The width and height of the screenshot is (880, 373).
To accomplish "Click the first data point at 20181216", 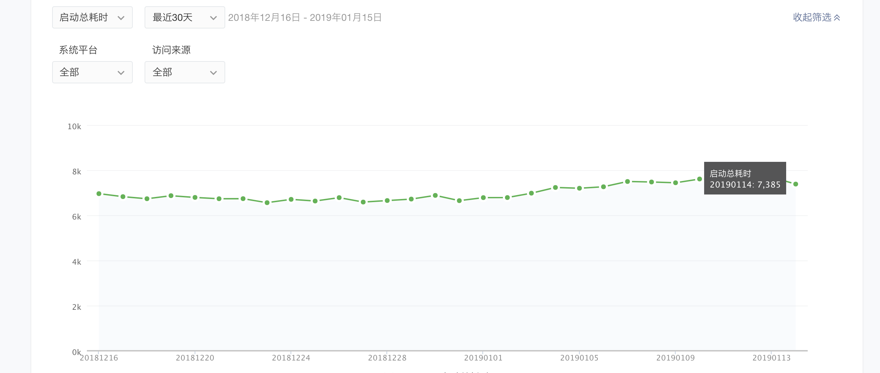I will (x=99, y=194).
